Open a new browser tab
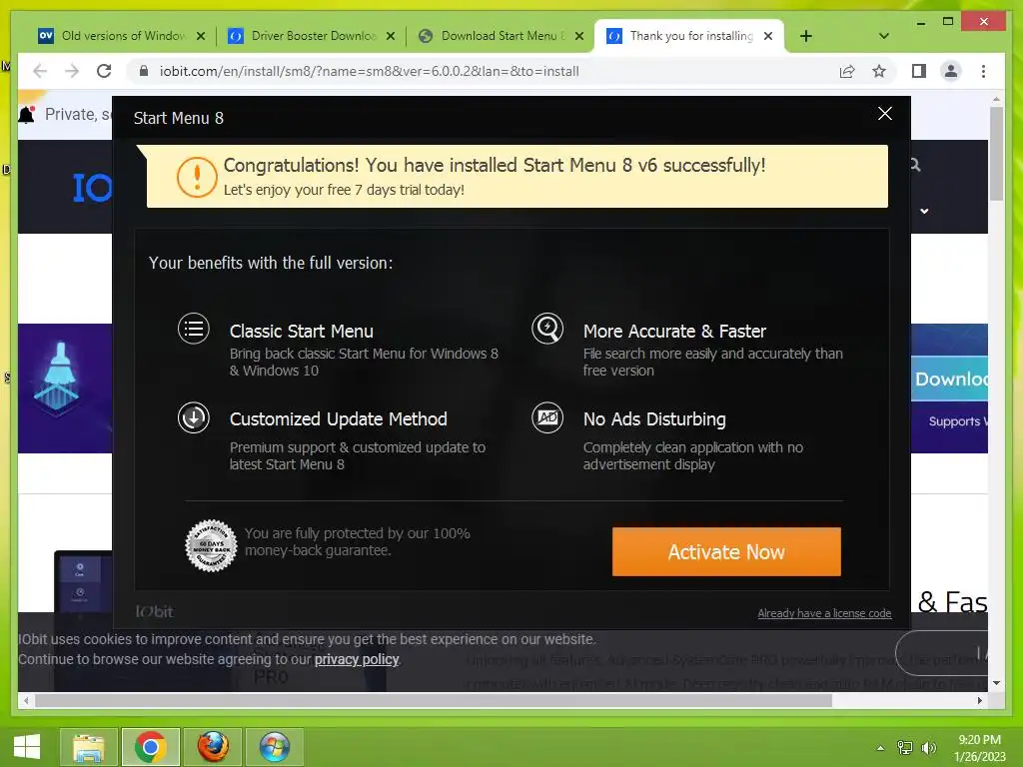The image size is (1023, 767). click(x=806, y=36)
